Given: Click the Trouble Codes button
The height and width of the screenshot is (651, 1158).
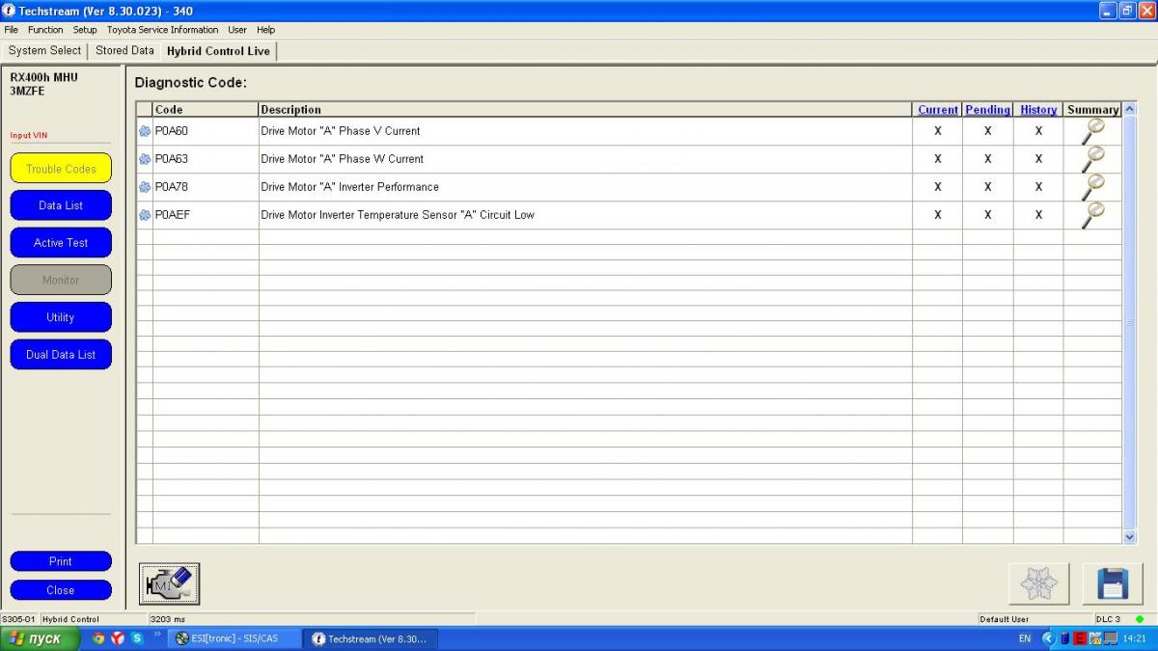Looking at the screenshot, I should pos(61,169).
